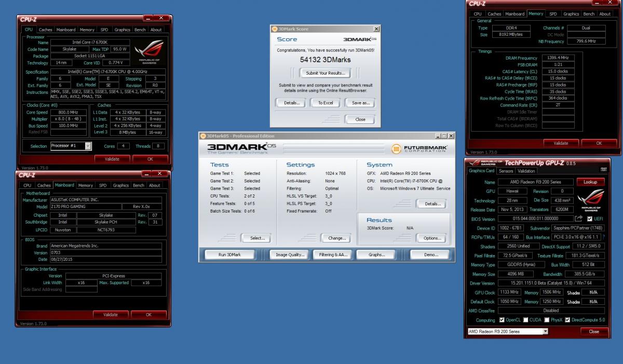Image resolution: width=623 pixels, height=364 pixels.
Task: Launch the Demo button
Action: tap(430, 255)
